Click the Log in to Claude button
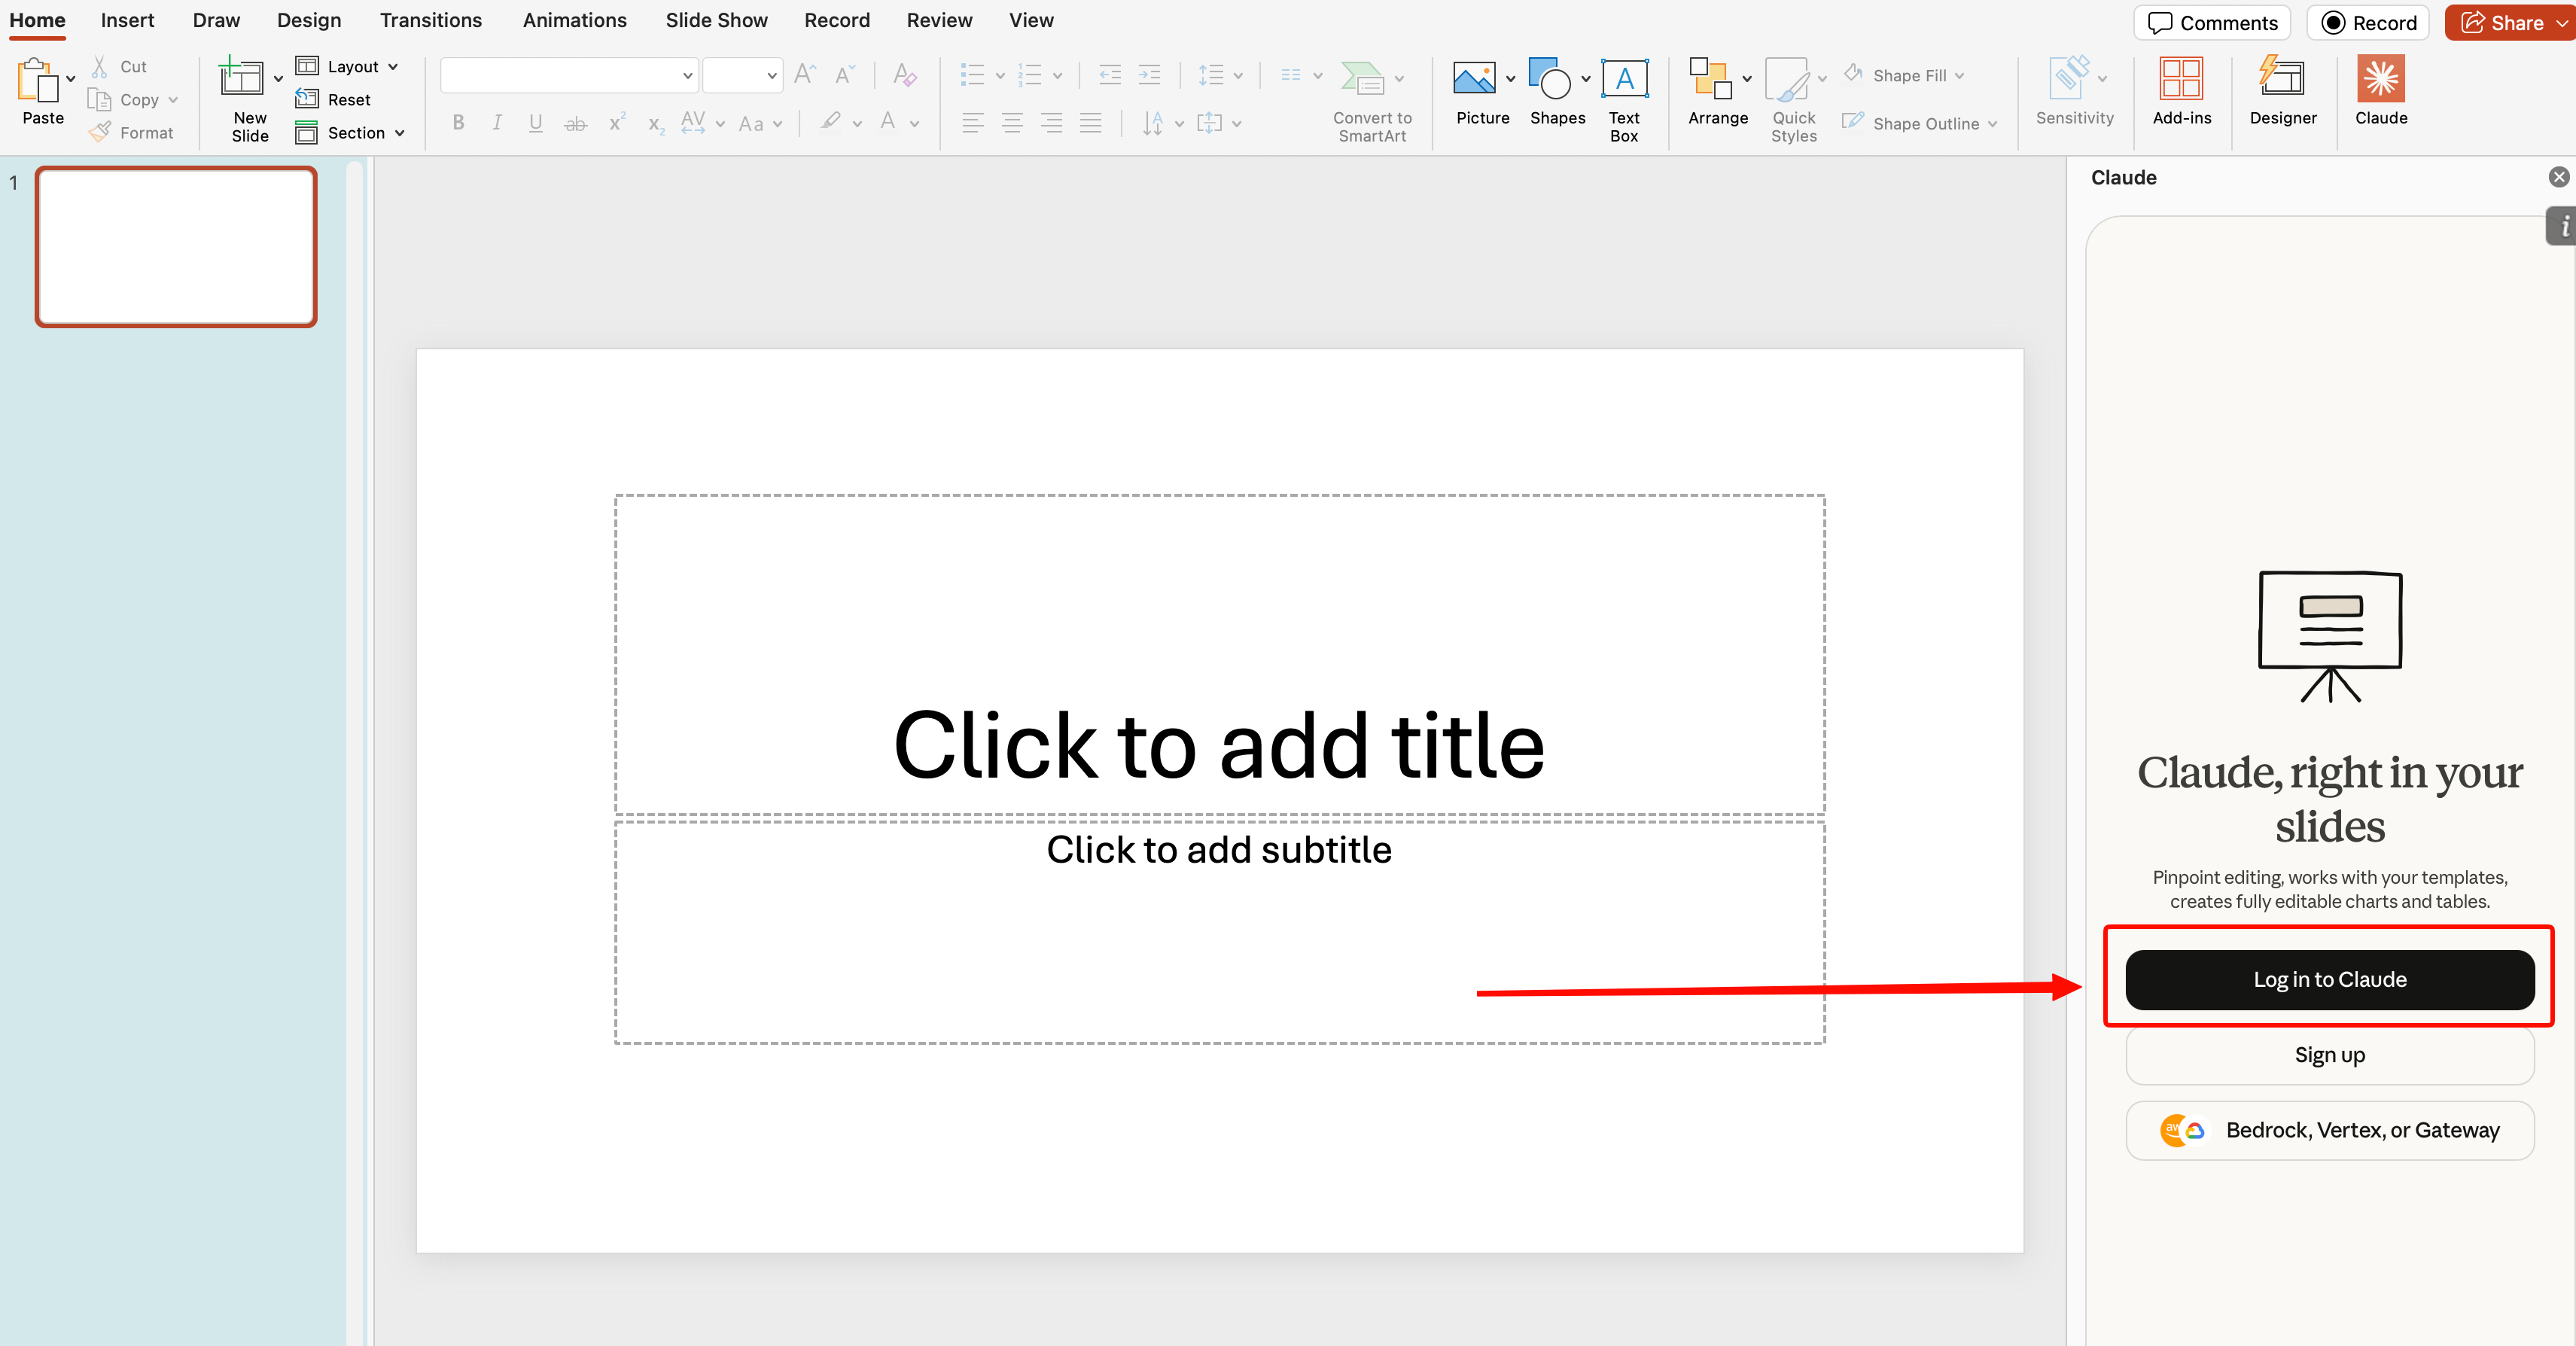The image size is (2576, 1346). point(2328,979)
